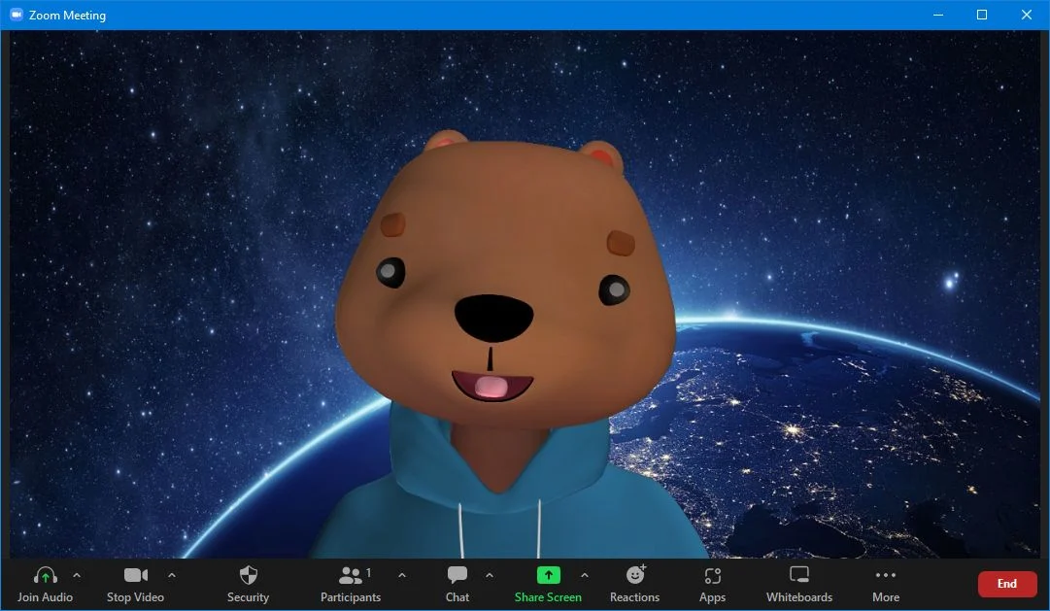This screenshot has height=611, width=1050.
Task: Open the Chat panel
Action: coord(457,576)
